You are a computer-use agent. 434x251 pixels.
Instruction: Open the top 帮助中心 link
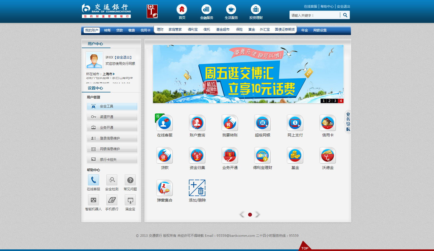point(327,7)
